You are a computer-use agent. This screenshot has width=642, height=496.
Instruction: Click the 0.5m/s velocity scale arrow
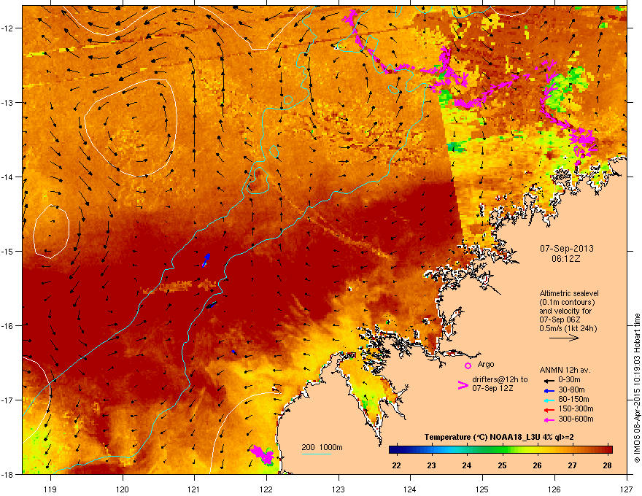coord(564,338)
